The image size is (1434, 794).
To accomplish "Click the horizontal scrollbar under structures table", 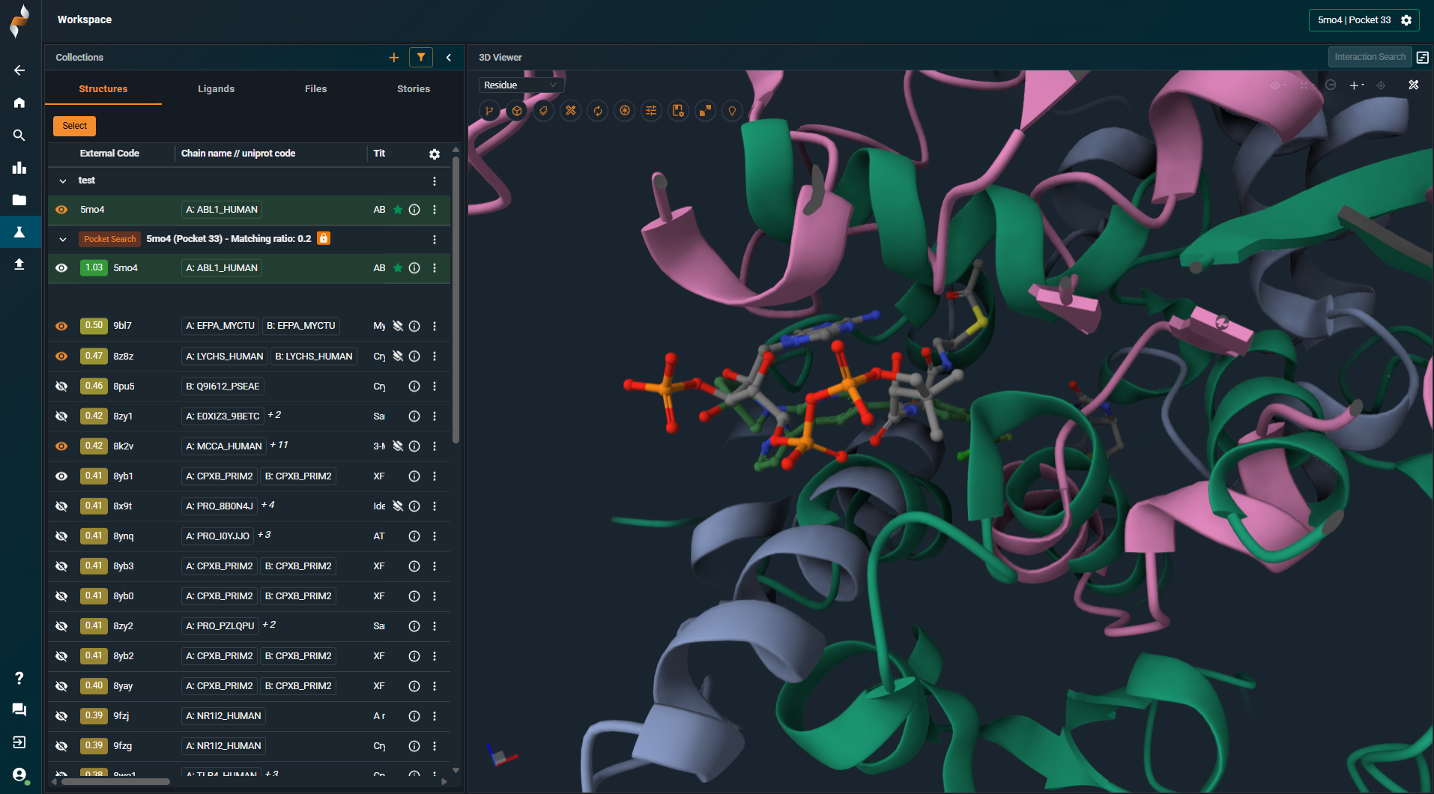I will (x=116, y=781).
